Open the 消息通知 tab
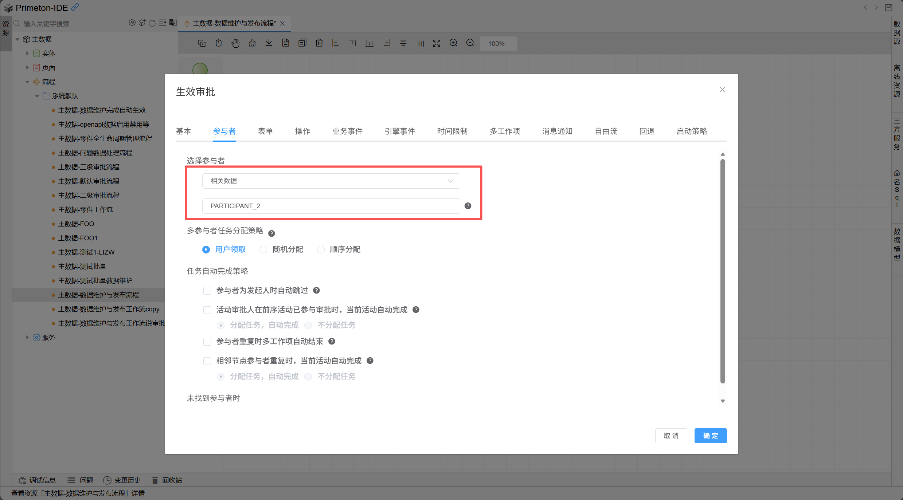903x500 pixels. (557, 131)
